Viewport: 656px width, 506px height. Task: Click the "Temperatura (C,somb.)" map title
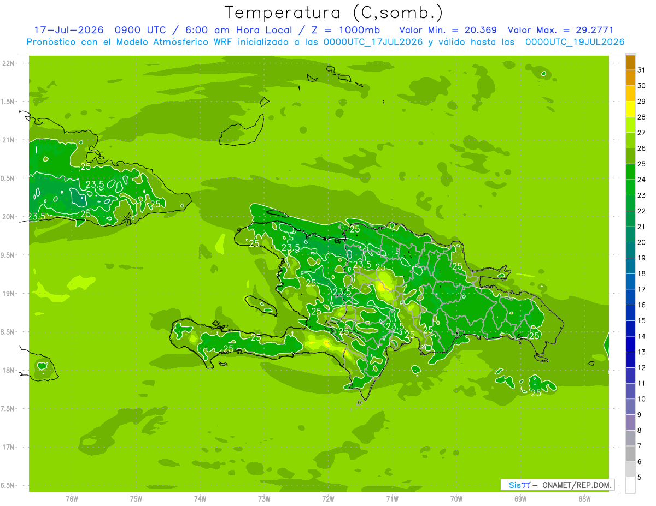[x=333, y=13]
